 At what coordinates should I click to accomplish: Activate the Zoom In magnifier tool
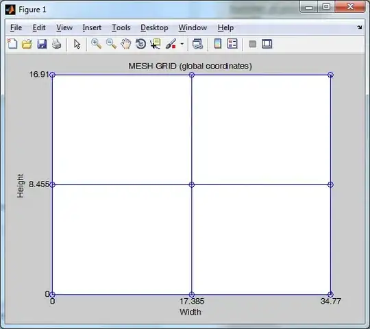point(97,44)
